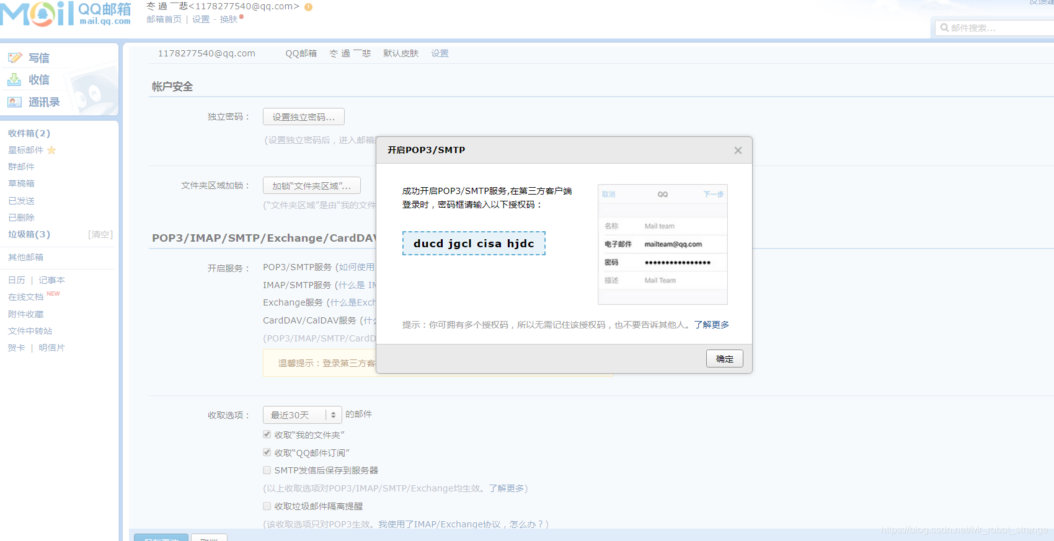Click 换肤 link in header
1054x541 pixels.
(x=229, y=19)
